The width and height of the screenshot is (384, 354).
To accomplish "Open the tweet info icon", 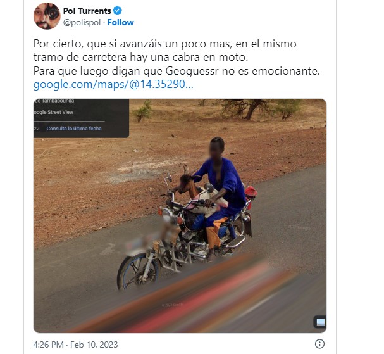I will 319,344.
